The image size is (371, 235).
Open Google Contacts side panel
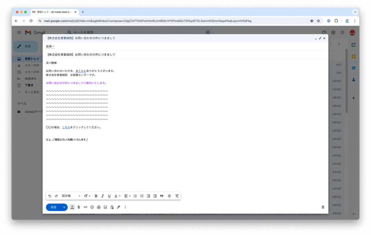[354, 80]
